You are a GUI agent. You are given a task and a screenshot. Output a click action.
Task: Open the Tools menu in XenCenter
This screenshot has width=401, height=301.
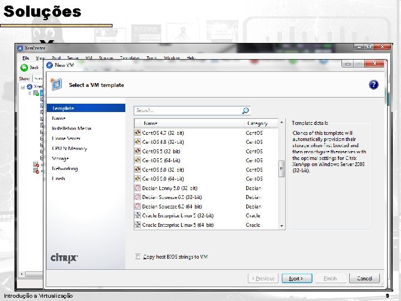pyautogui.click(x=151, y=58)
